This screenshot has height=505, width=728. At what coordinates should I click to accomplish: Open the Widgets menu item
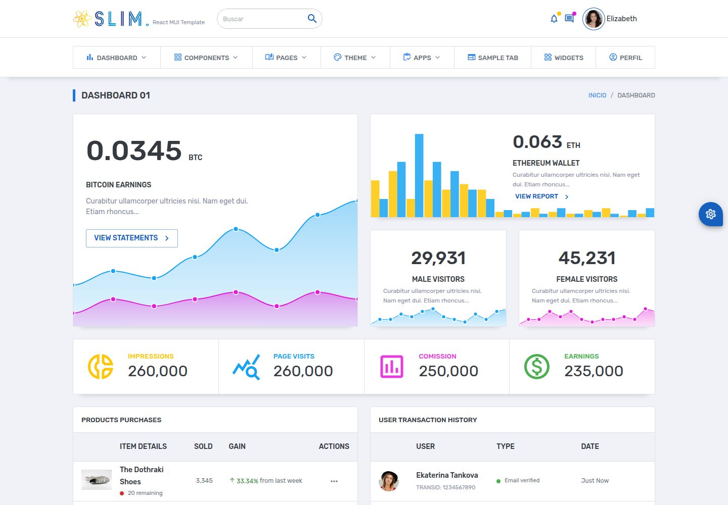coord(564,58)
